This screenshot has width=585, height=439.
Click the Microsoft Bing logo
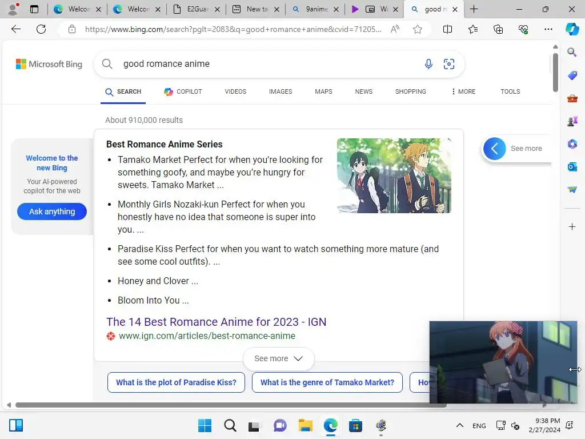pos(49,64)
